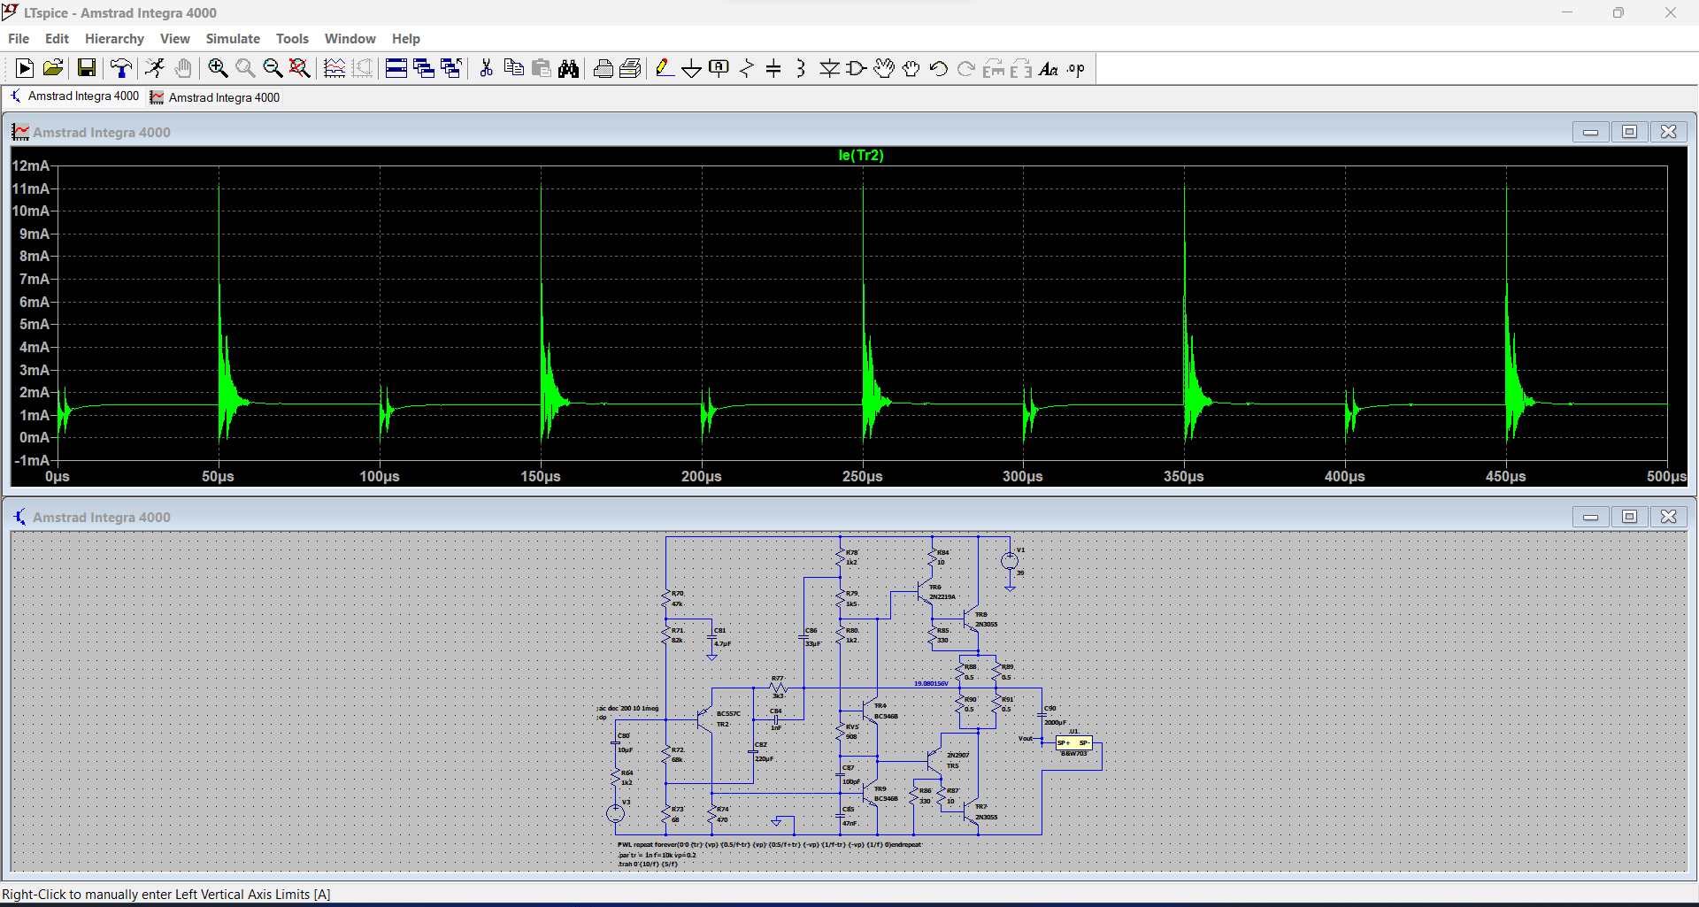The image size is (1699, 907).
Task: Select the Drag hand tool
Action: (x=911, y=68)
